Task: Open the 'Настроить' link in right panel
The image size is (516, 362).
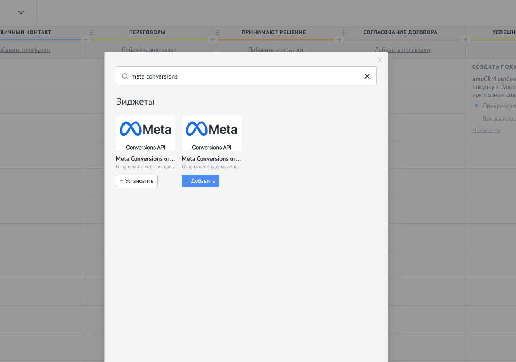Action: [486, 130]
